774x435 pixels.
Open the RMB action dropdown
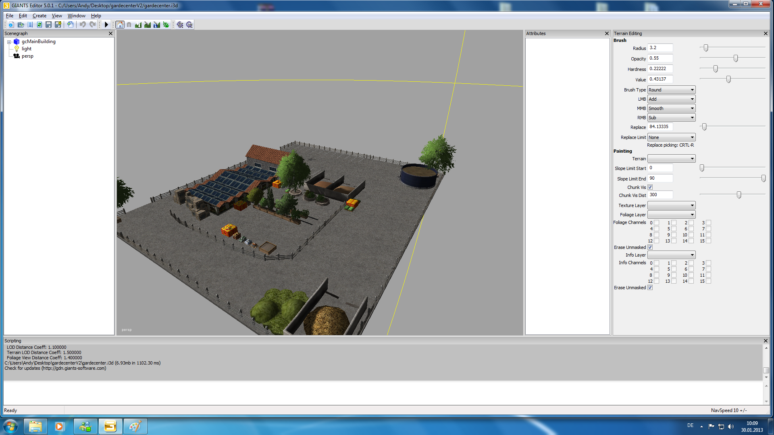[671, 118]
